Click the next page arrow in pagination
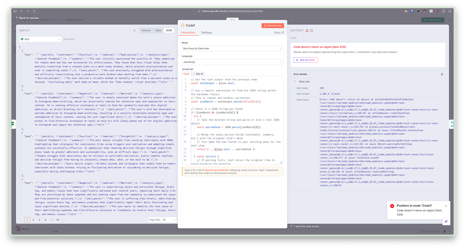This screenshot has width=465, height=249. tap(64, 220)
